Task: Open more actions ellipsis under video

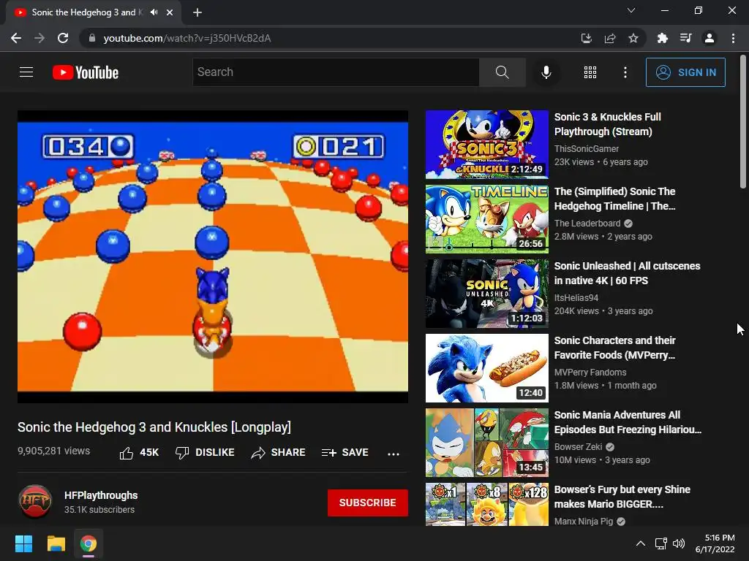Action: [393, 454]
